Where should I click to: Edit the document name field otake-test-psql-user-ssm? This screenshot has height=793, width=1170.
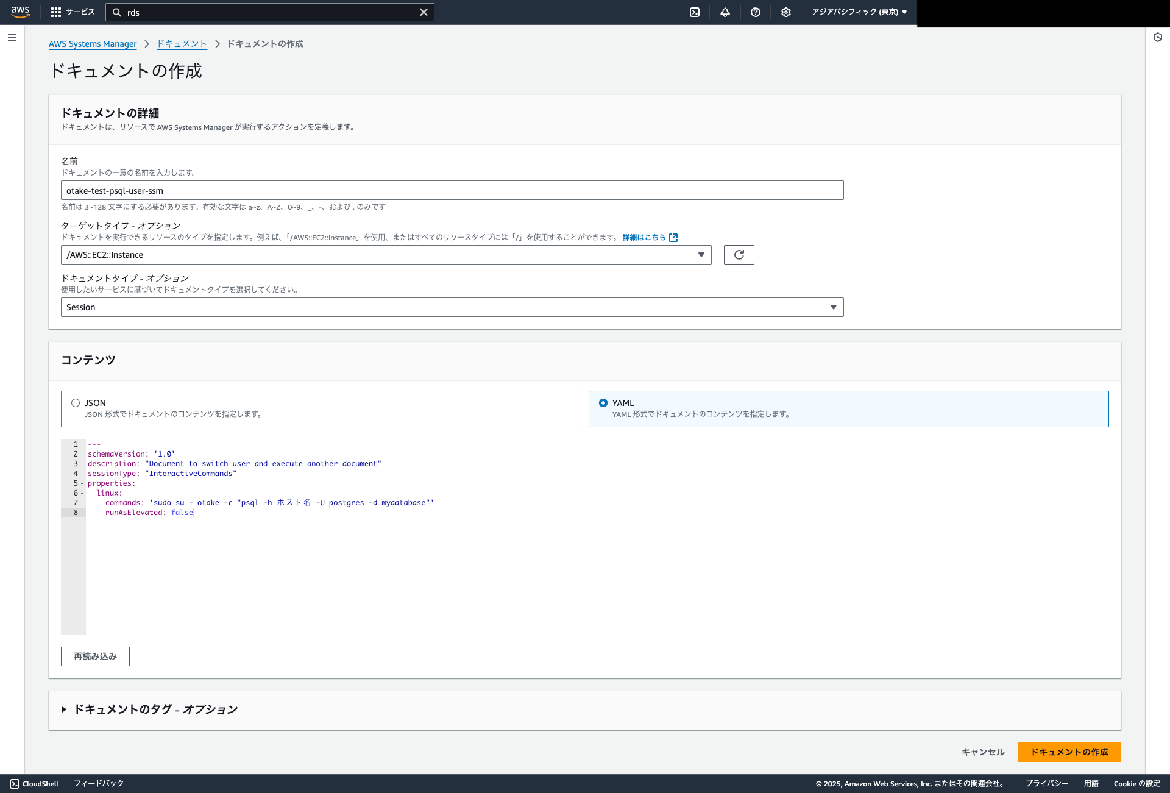coord(452,190)
